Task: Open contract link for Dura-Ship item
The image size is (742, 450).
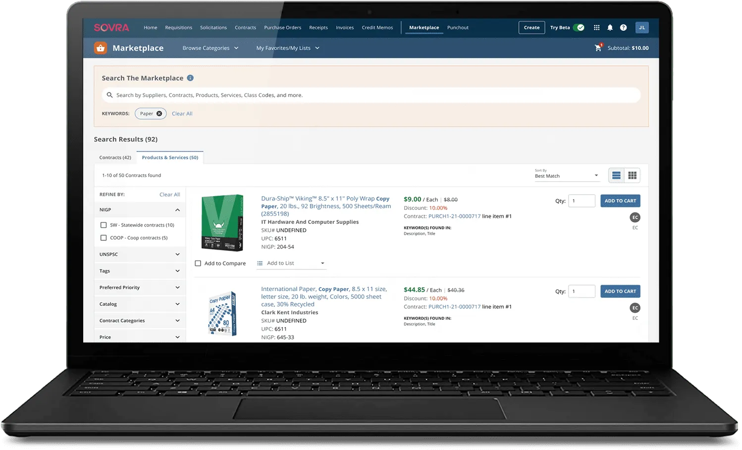Action: (x=454, y=216)
